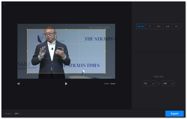Image resolution: width=187 pixels, height=119 pixels.
Task: Click the top-middle crop edge handle
Action: pos(66,29)
